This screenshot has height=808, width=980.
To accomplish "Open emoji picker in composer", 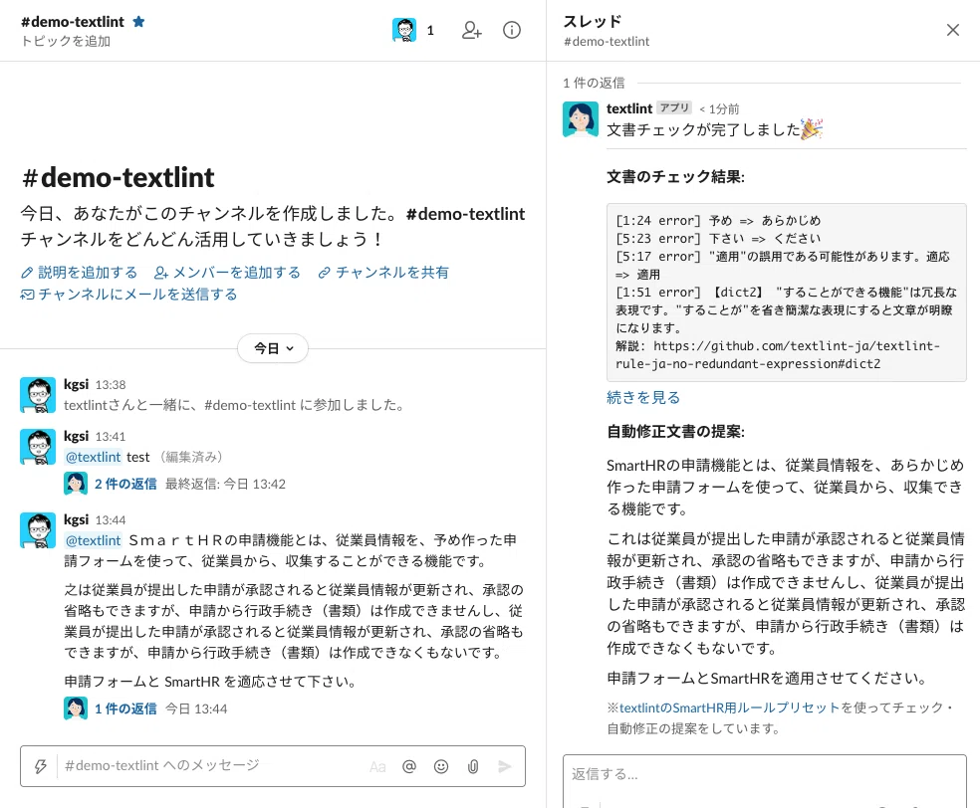I will (441, 766).
